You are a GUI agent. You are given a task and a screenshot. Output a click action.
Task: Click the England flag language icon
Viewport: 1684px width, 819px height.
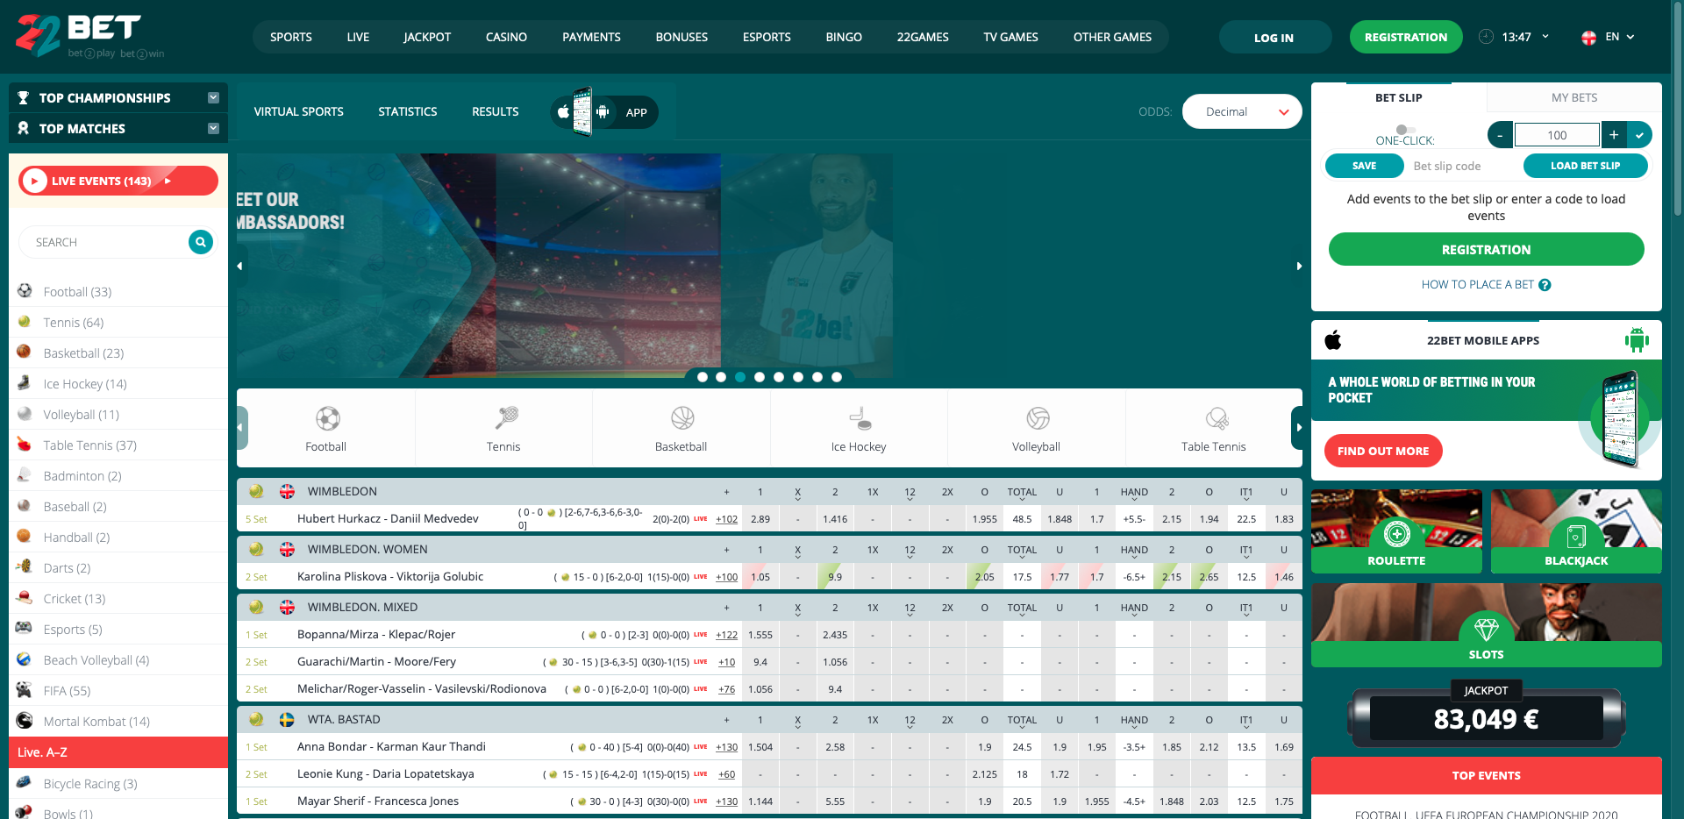click(1588, 38)
